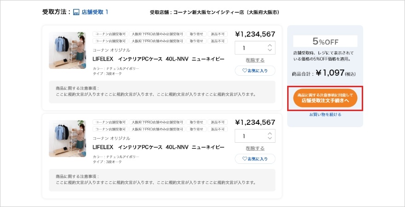The image size is (405, 207).
Task: Decrease quantity with first item's down arrow
Action: (270, 50)
